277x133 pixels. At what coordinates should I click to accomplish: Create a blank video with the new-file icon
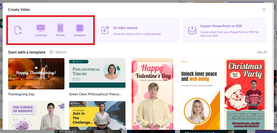click(18, 30)
